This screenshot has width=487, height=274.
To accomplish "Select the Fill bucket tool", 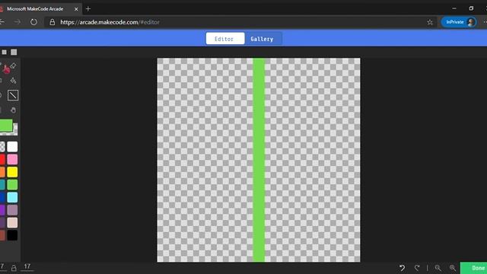I will (x=13, y=81).
